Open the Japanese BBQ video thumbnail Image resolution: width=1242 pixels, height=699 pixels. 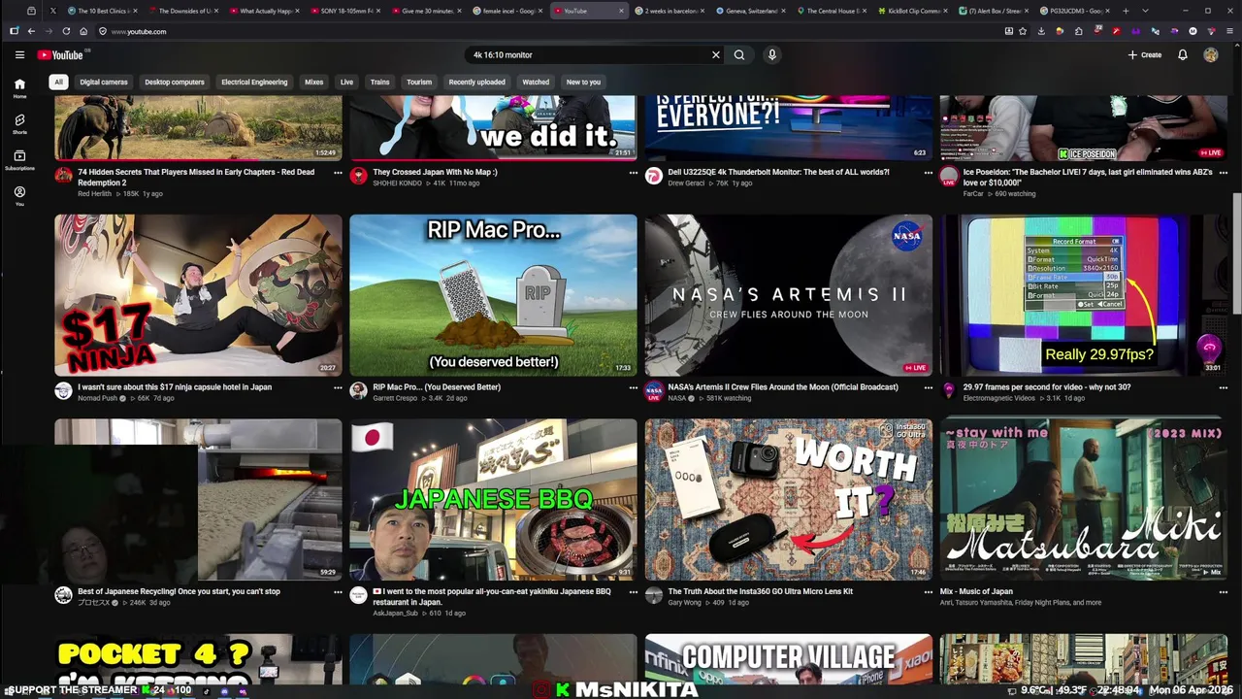(x=493, y=499)
